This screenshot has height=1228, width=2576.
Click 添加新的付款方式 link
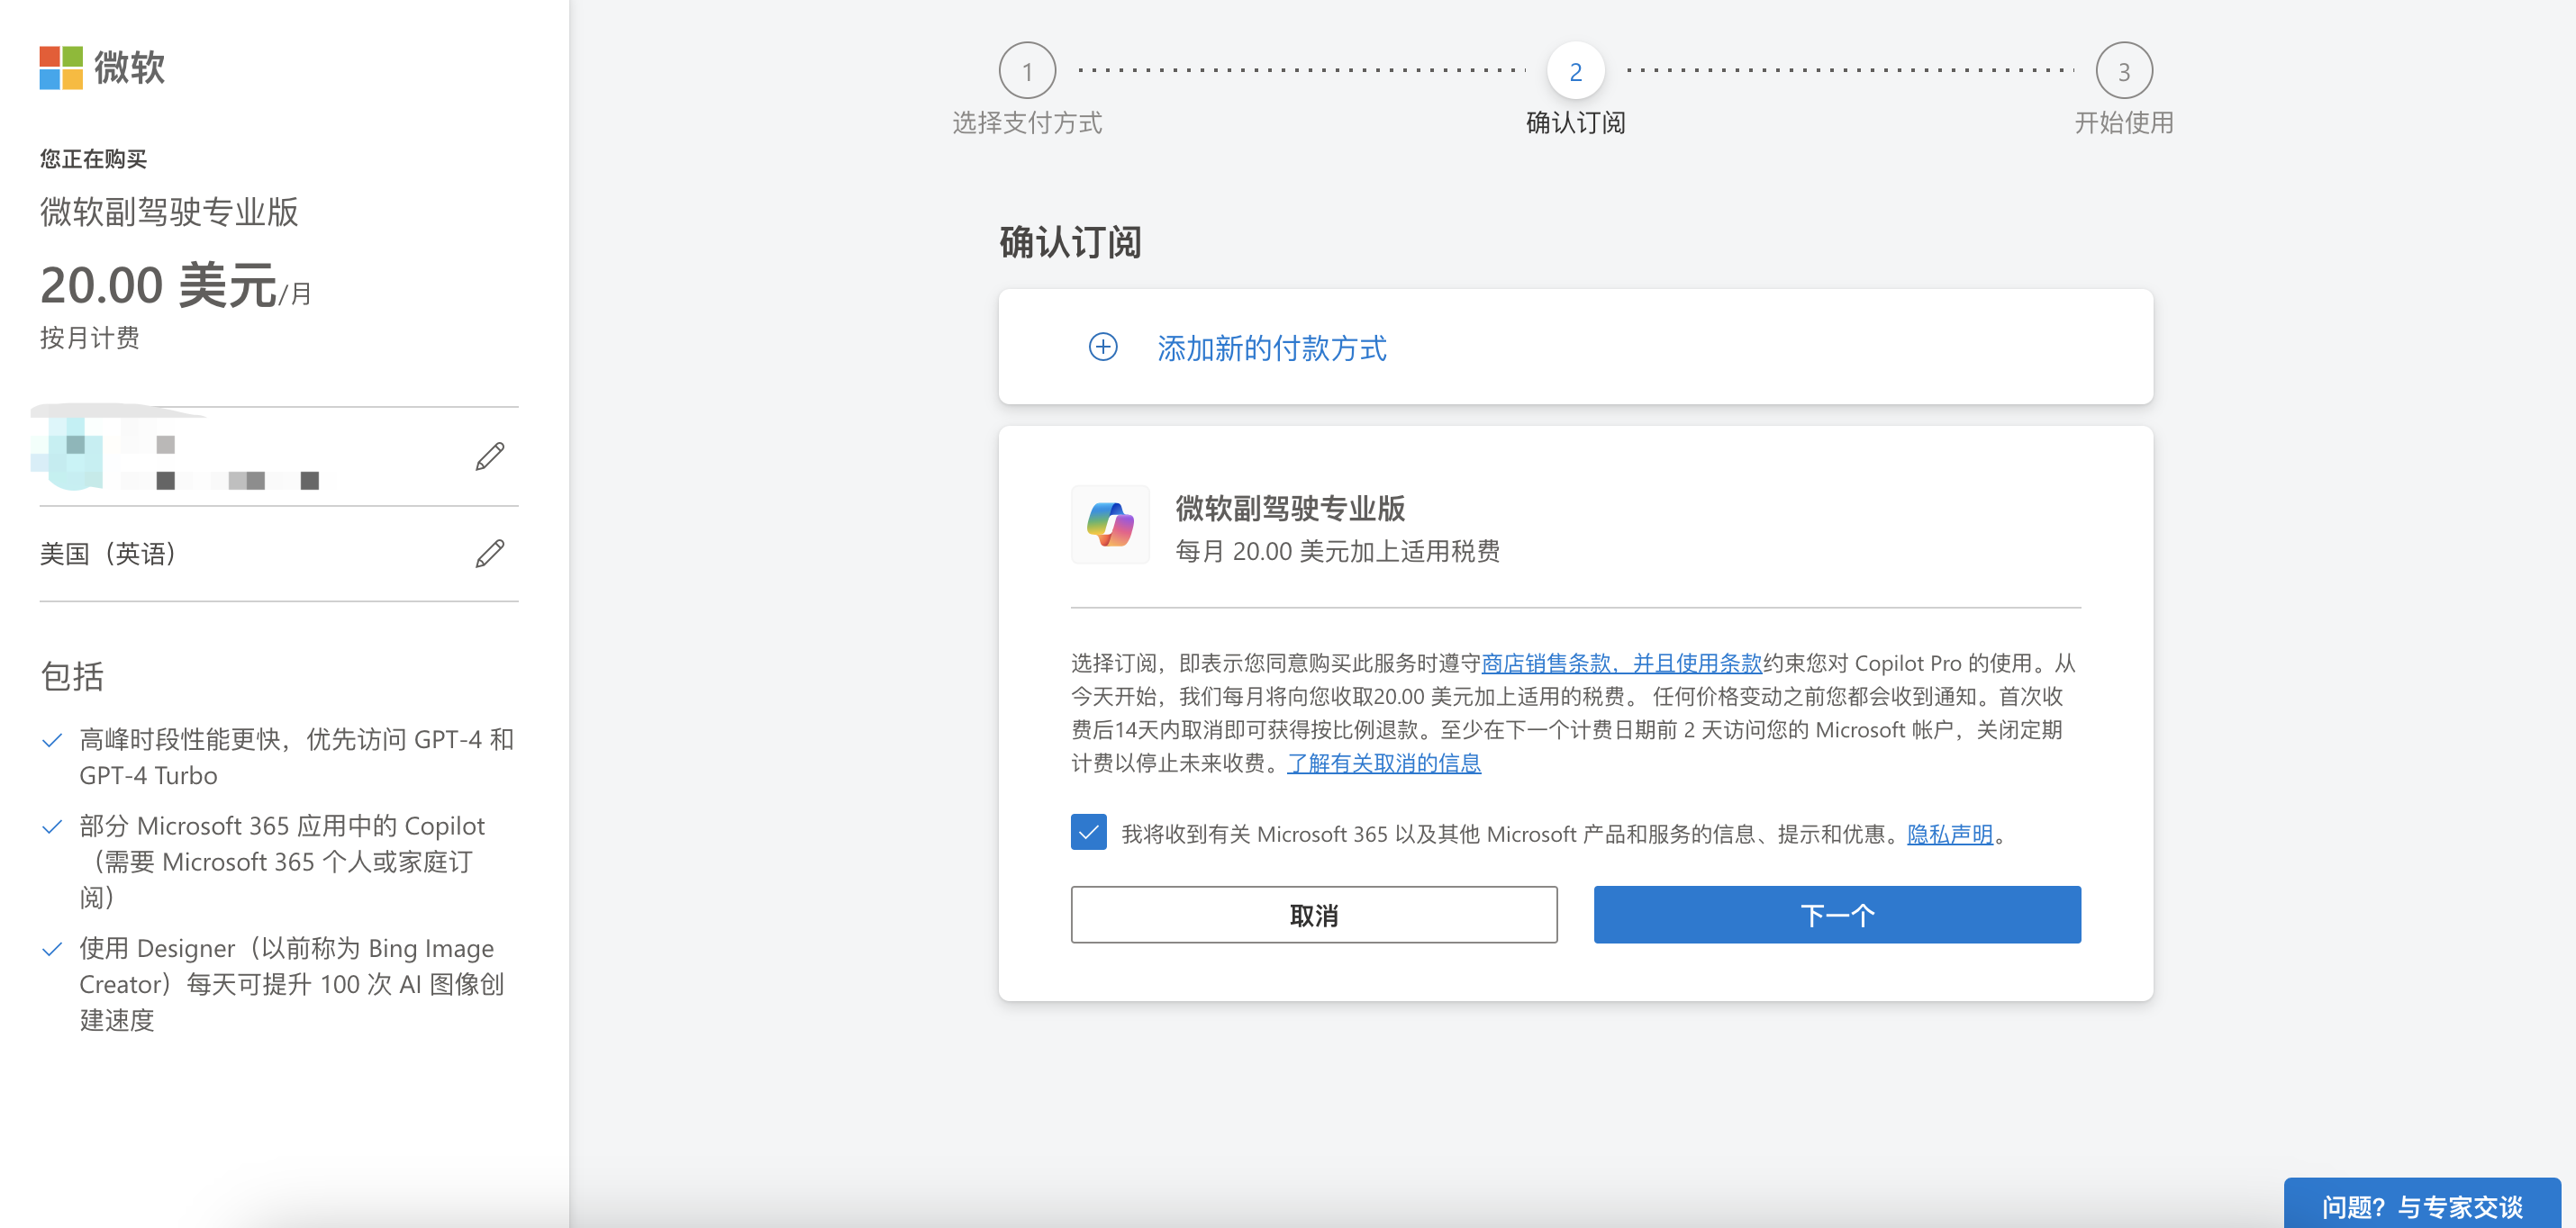(x=1272, y=348)
